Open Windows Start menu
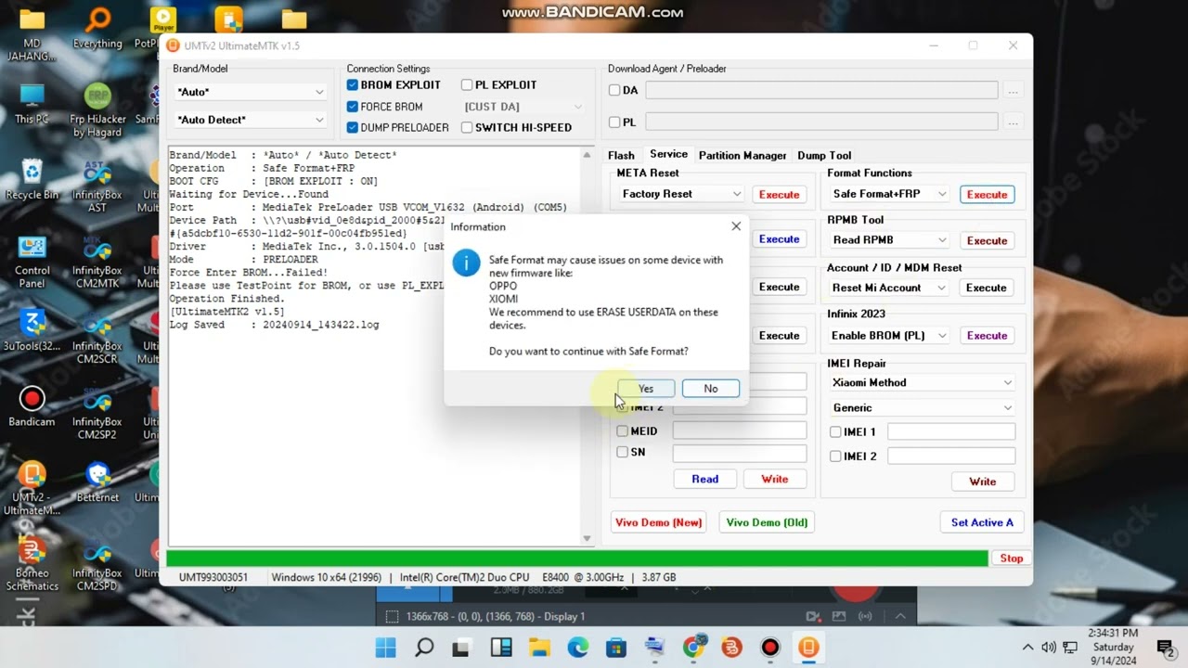The width and height of the screenshot is (1188, 668). click(x=385, y=648)
